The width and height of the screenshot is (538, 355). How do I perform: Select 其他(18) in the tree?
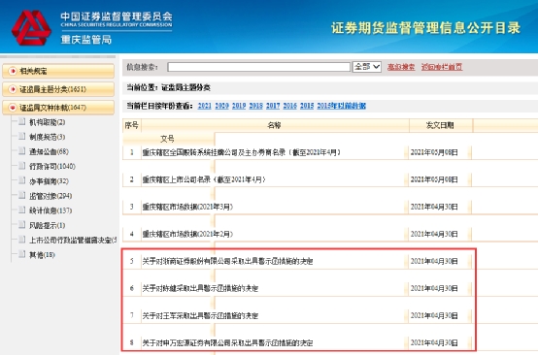click(42, 254)
